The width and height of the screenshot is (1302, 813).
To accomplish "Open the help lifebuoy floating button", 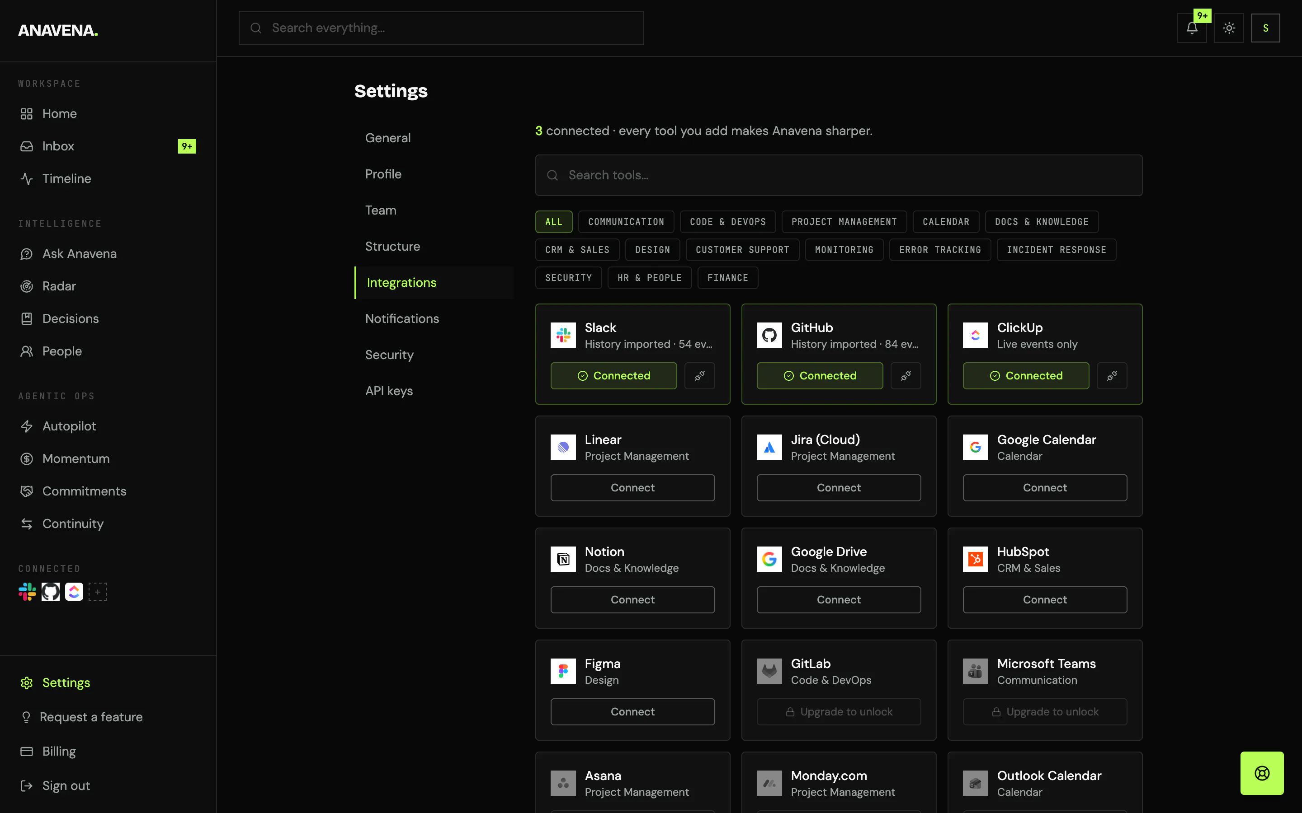I will click(1262, 773).
